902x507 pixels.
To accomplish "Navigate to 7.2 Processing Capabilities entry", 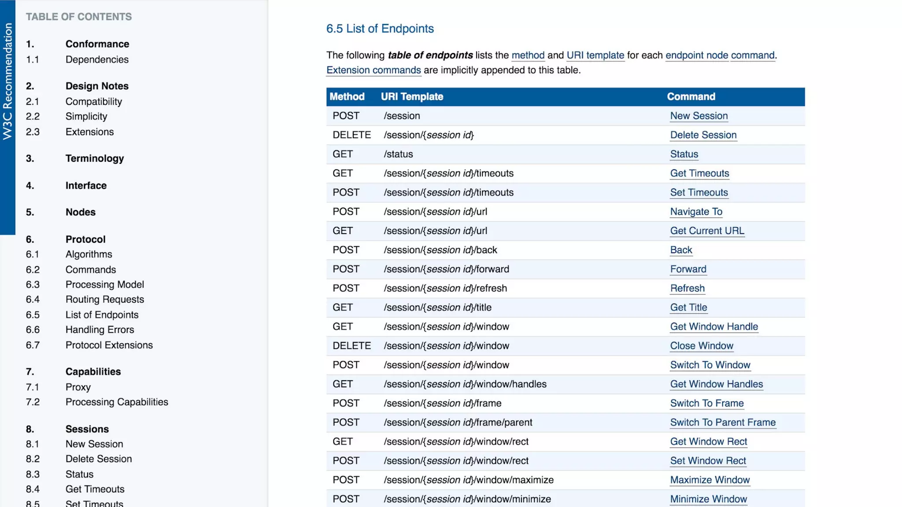I will point(117,402).
